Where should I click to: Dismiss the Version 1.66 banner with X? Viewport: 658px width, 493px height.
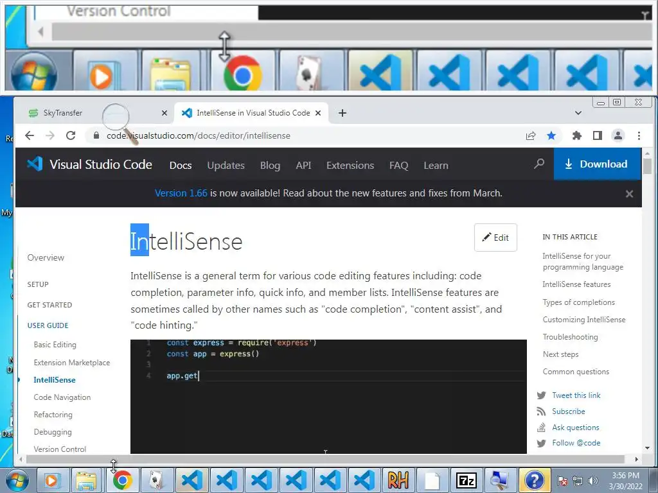pyautogui.click(x=629, y=194)
